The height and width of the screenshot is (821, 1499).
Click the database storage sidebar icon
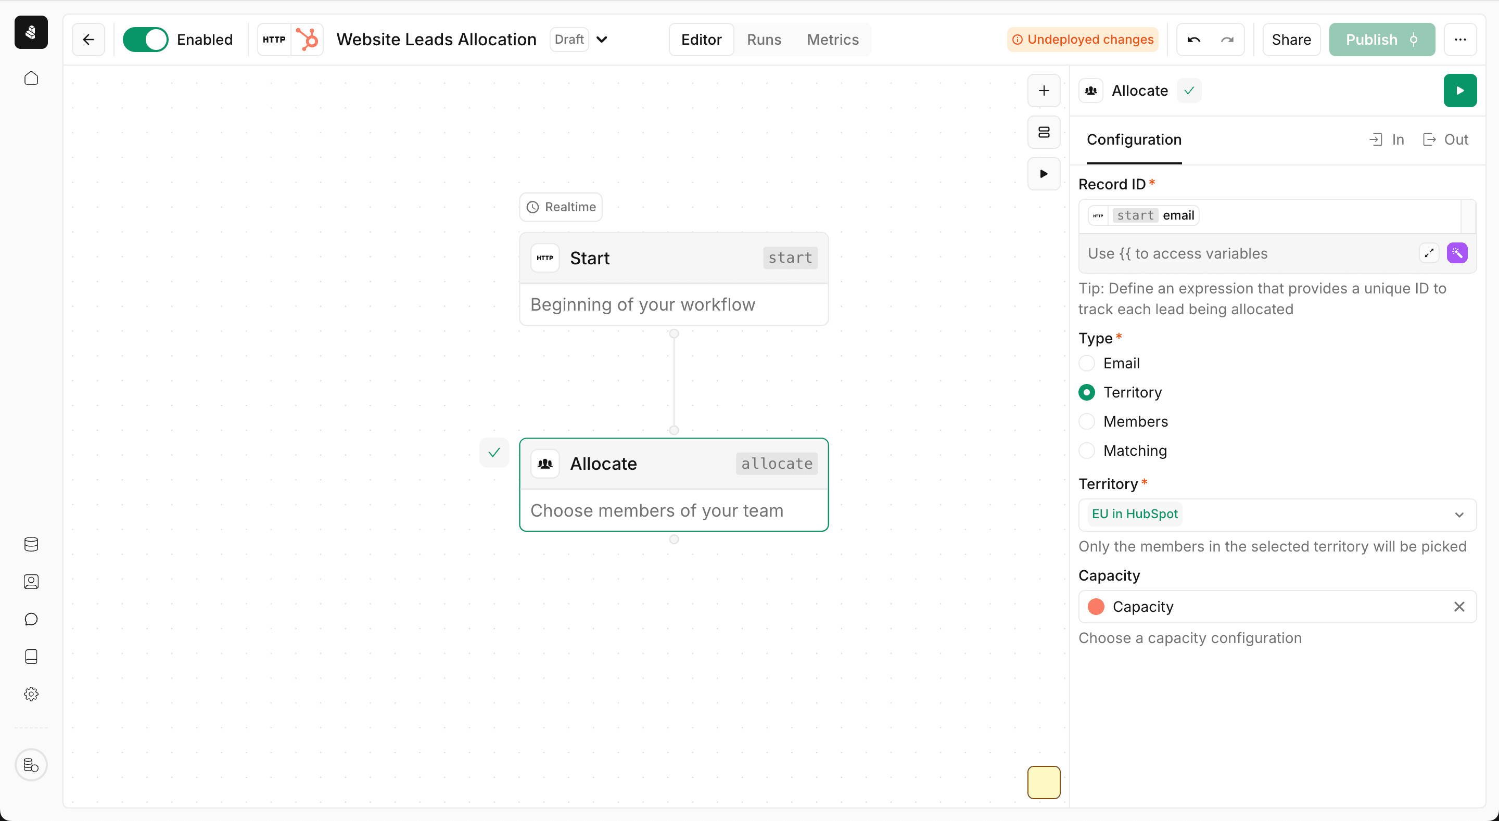click(x=31, y=545)
